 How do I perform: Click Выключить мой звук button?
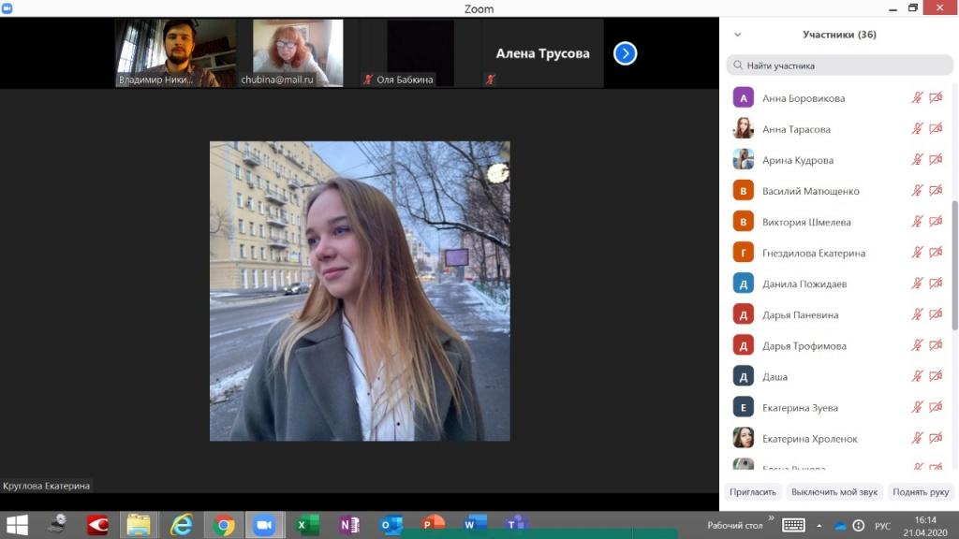tap(834, 492)
